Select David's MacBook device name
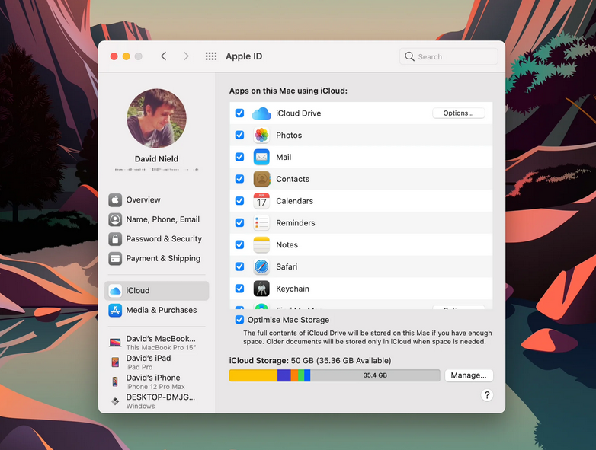Viewport: 596px width, 450px height. coord(161,339)
